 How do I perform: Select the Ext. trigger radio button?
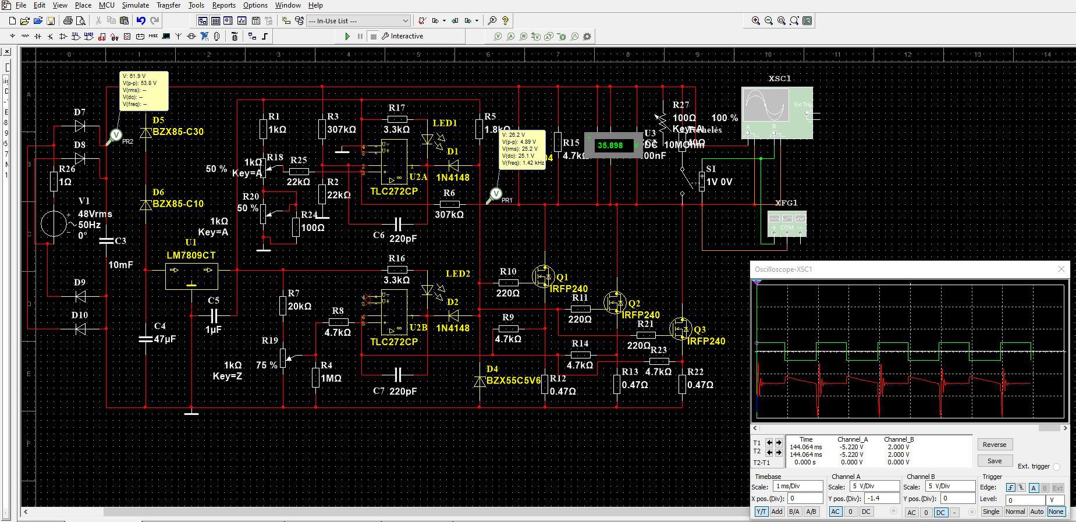click(x=1056, y=467)
